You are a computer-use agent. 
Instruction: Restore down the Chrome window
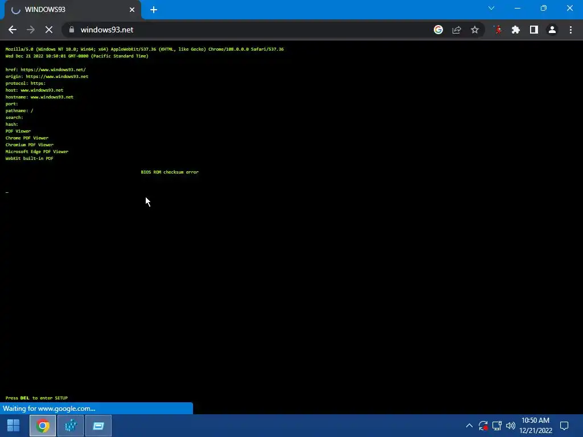[x=544, y=8]
